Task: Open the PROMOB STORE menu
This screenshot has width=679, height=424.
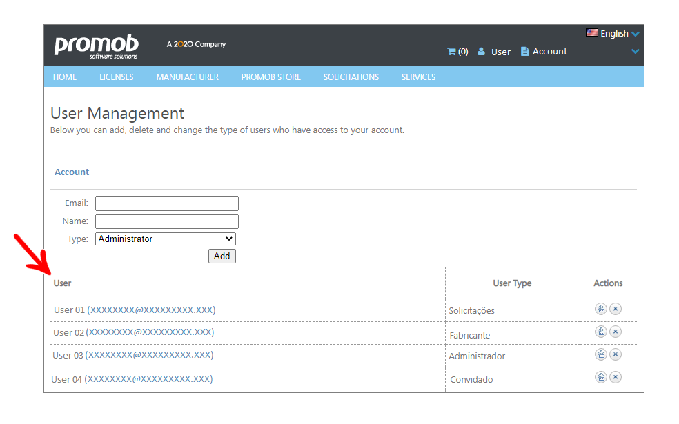Action: (x=271, y=77)
